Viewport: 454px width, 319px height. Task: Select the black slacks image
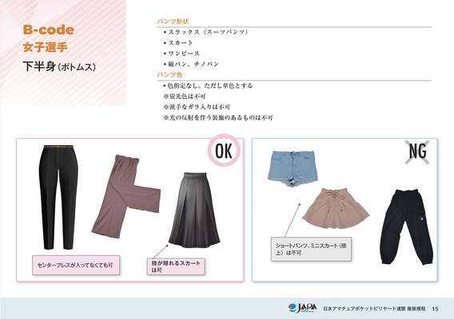coord(58,197)
